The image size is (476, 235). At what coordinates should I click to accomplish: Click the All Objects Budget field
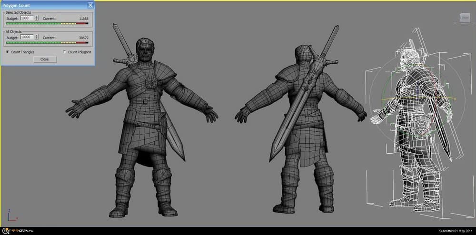click(27, 37)
